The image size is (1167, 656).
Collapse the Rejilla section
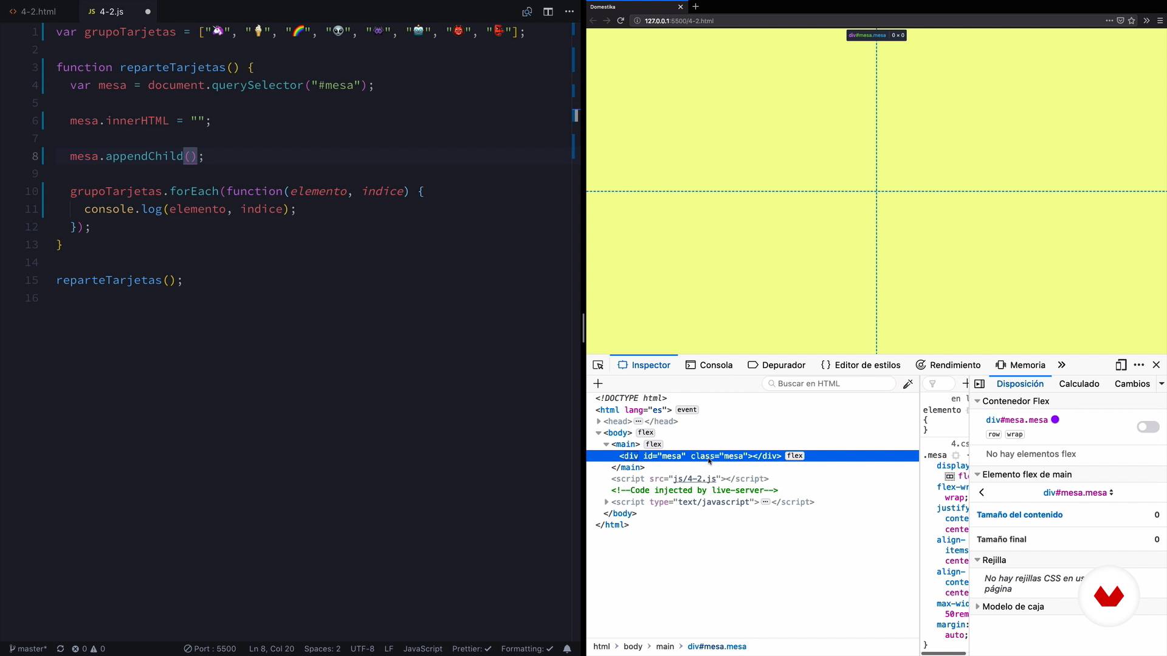pyautogui.click(x=978, y=561)
